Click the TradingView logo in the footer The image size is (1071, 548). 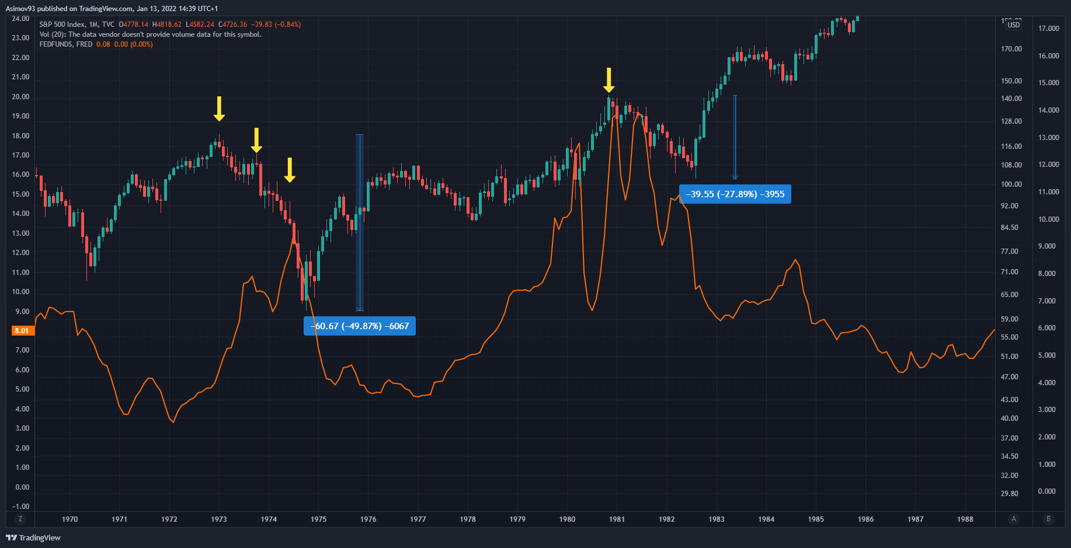pos(33,537)
